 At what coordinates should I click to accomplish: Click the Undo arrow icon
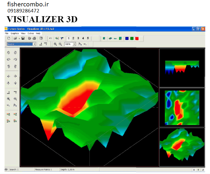tap(50, 38)
